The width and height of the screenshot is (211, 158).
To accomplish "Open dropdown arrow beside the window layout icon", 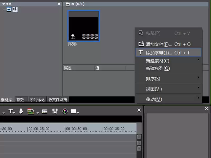I will click(78, 113).
